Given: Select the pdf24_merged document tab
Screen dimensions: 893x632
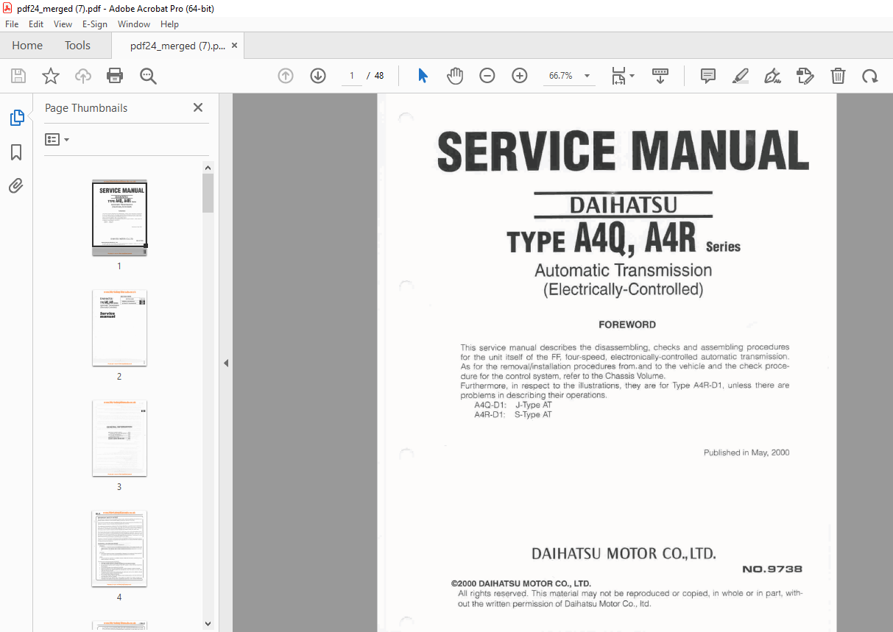Looking at the screenshot, I should [177, 46].
